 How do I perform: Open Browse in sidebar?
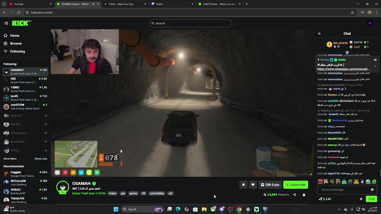pos(13,43)
